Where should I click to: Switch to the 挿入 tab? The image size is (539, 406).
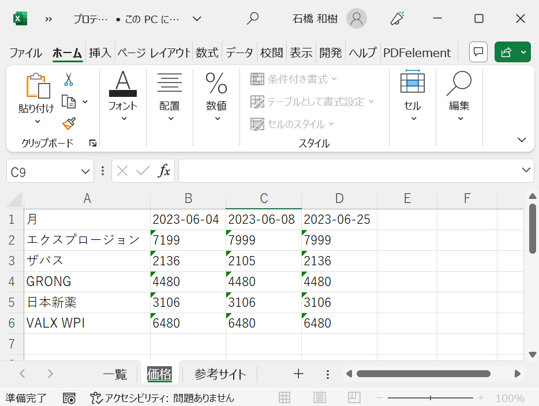coord(100,53)
